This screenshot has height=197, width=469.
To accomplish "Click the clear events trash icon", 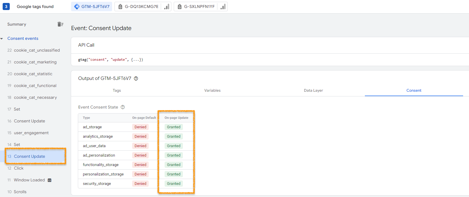I will coord(60,24).
